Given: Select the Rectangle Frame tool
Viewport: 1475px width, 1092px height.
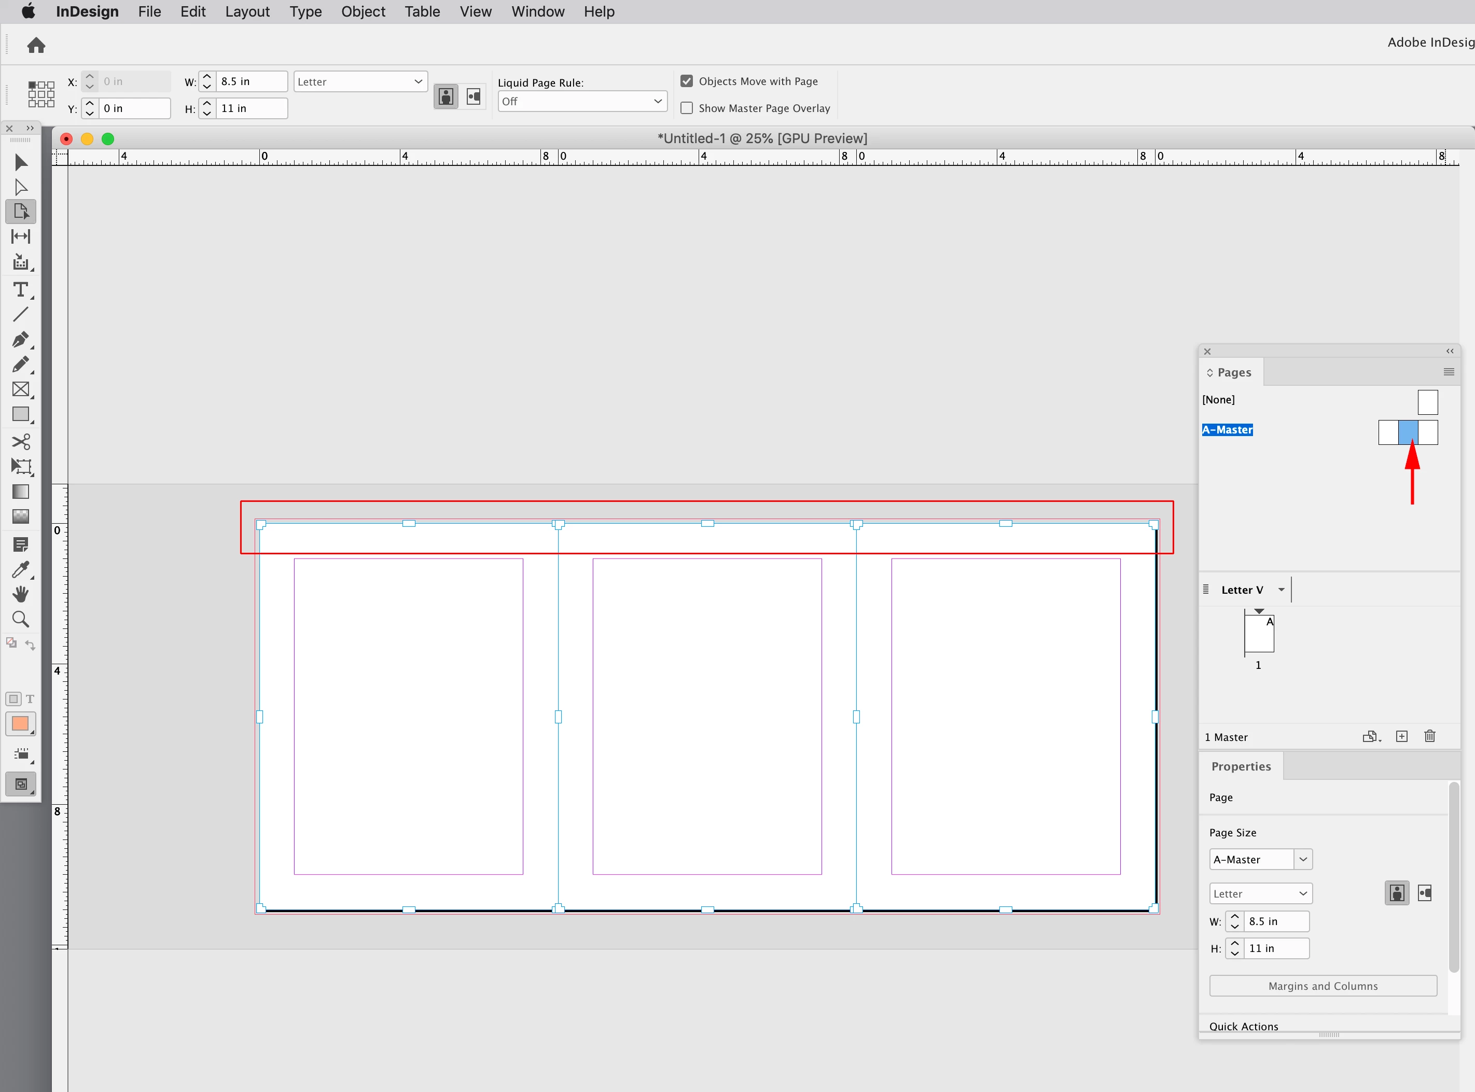Looking at the screenshot, I should point(21,389).
